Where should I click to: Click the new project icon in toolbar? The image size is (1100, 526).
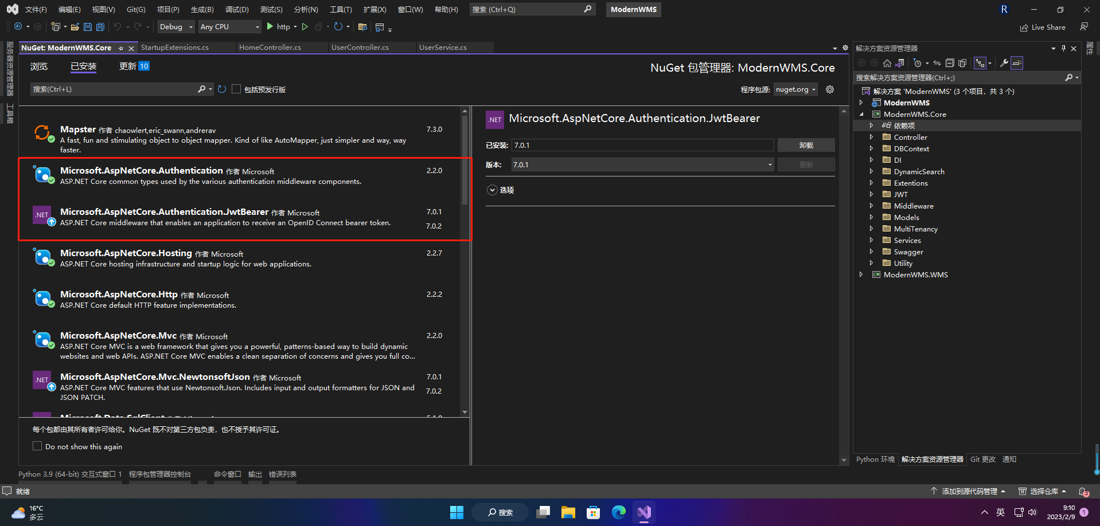56,26
